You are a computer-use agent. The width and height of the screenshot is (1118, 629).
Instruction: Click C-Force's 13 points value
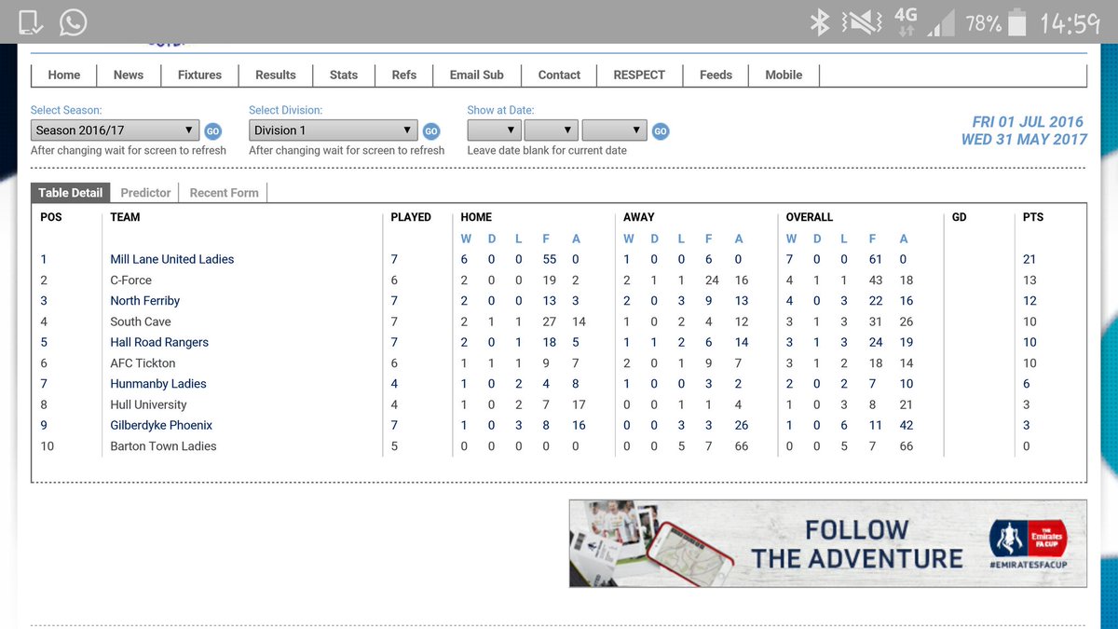[1029, 280]
